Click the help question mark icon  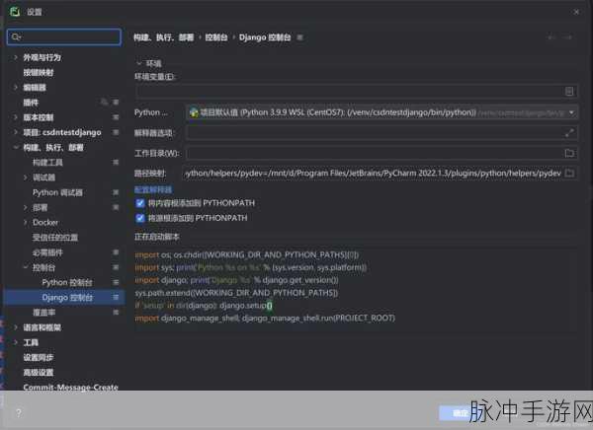coord(19,412)
